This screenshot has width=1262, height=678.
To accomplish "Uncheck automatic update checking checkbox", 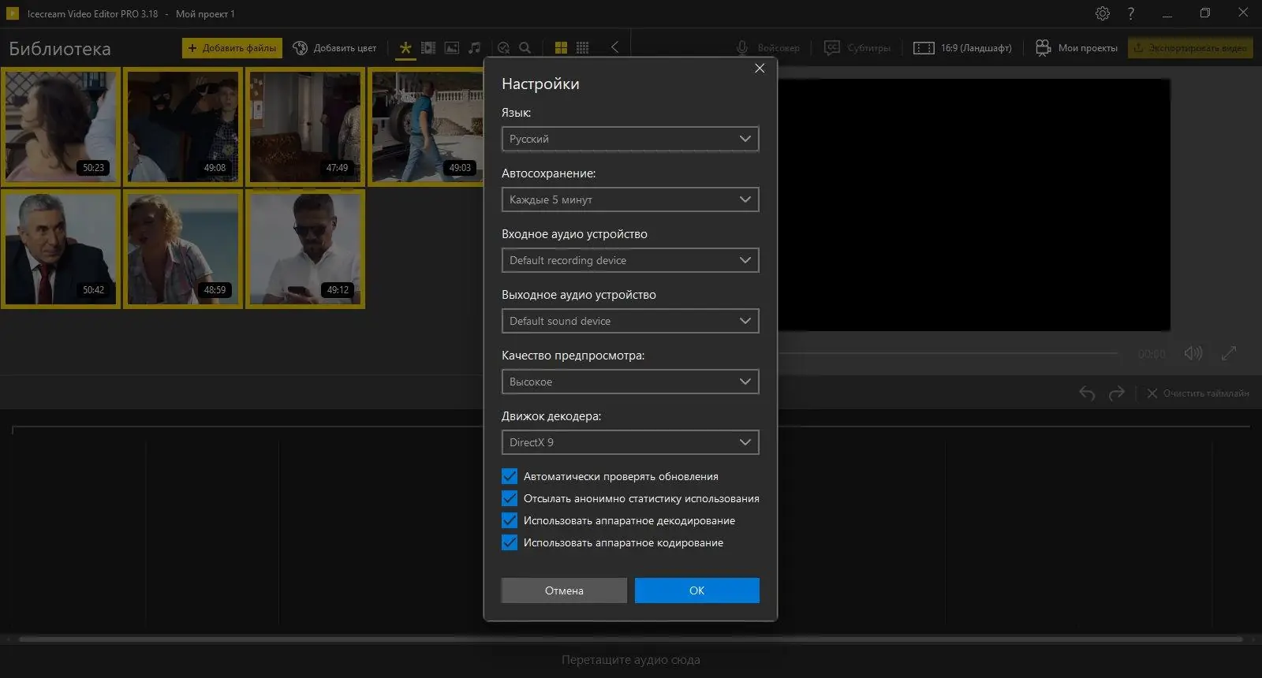I will (x=510, y=476).
